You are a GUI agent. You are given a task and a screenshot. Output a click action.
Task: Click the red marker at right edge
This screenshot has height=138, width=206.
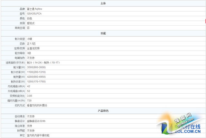[205, 21]
